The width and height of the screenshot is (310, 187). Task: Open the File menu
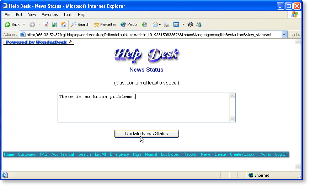click(7, 15)
